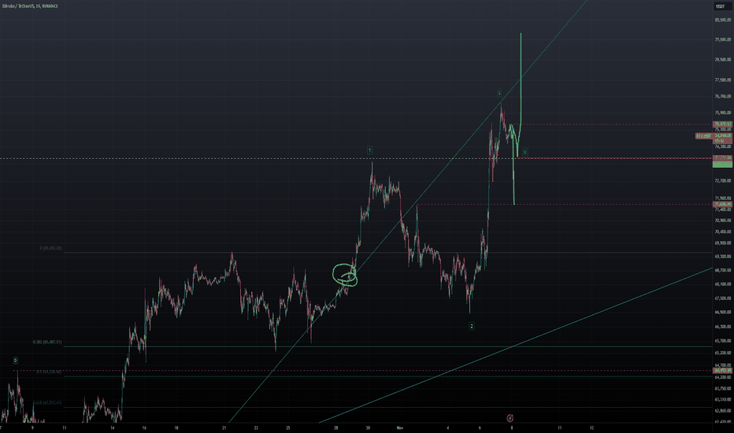This screenshot has width=734, height=433.
Task: Select wave label 1 above the October peak
Action: point(369,150)
